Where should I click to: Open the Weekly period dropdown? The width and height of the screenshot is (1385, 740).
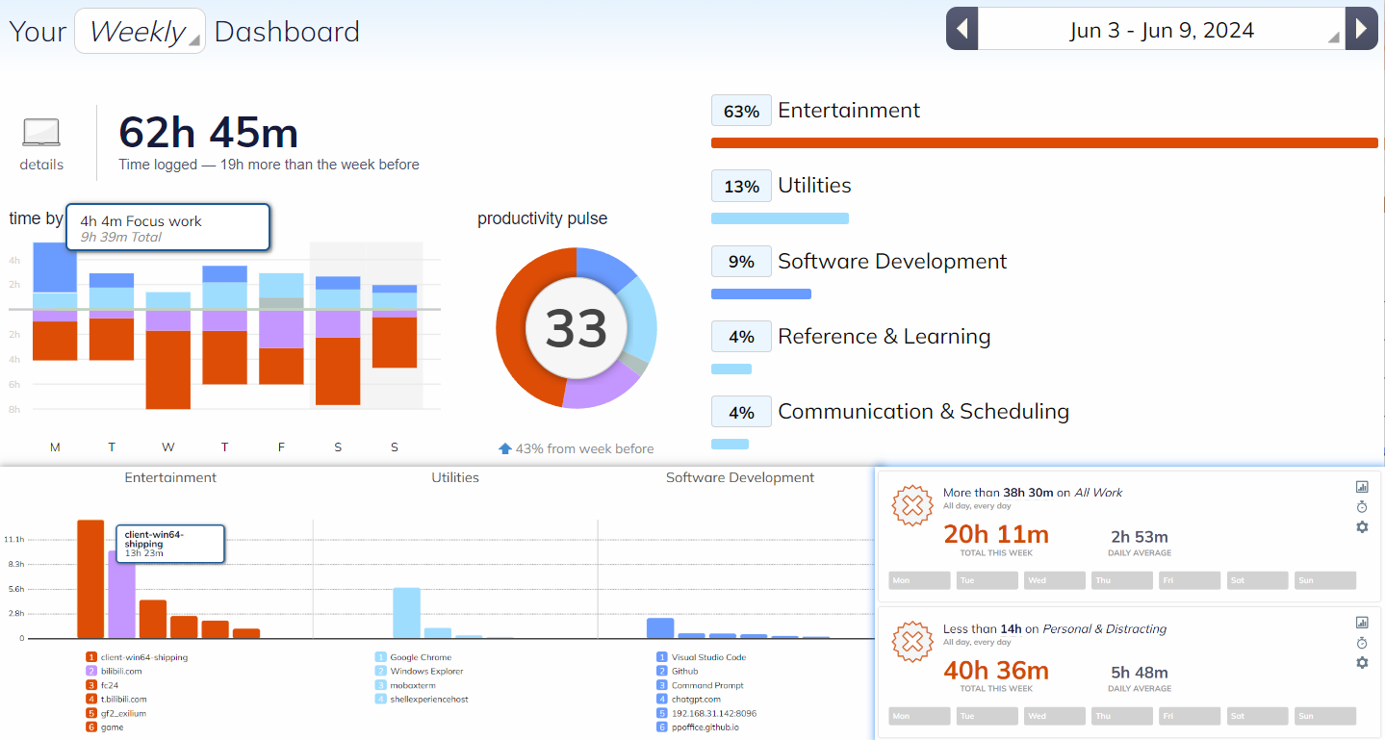(x=140, y=31)
